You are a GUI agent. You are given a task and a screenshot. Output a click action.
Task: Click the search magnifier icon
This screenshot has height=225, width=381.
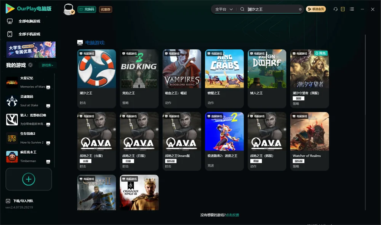point(242,9)
